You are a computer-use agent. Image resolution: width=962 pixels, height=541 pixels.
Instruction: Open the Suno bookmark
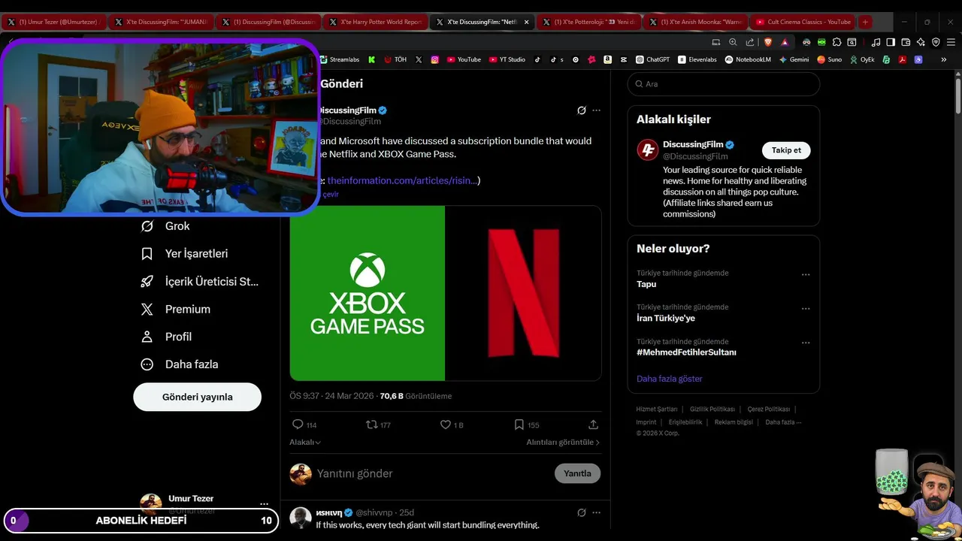[x=830, y=59]
